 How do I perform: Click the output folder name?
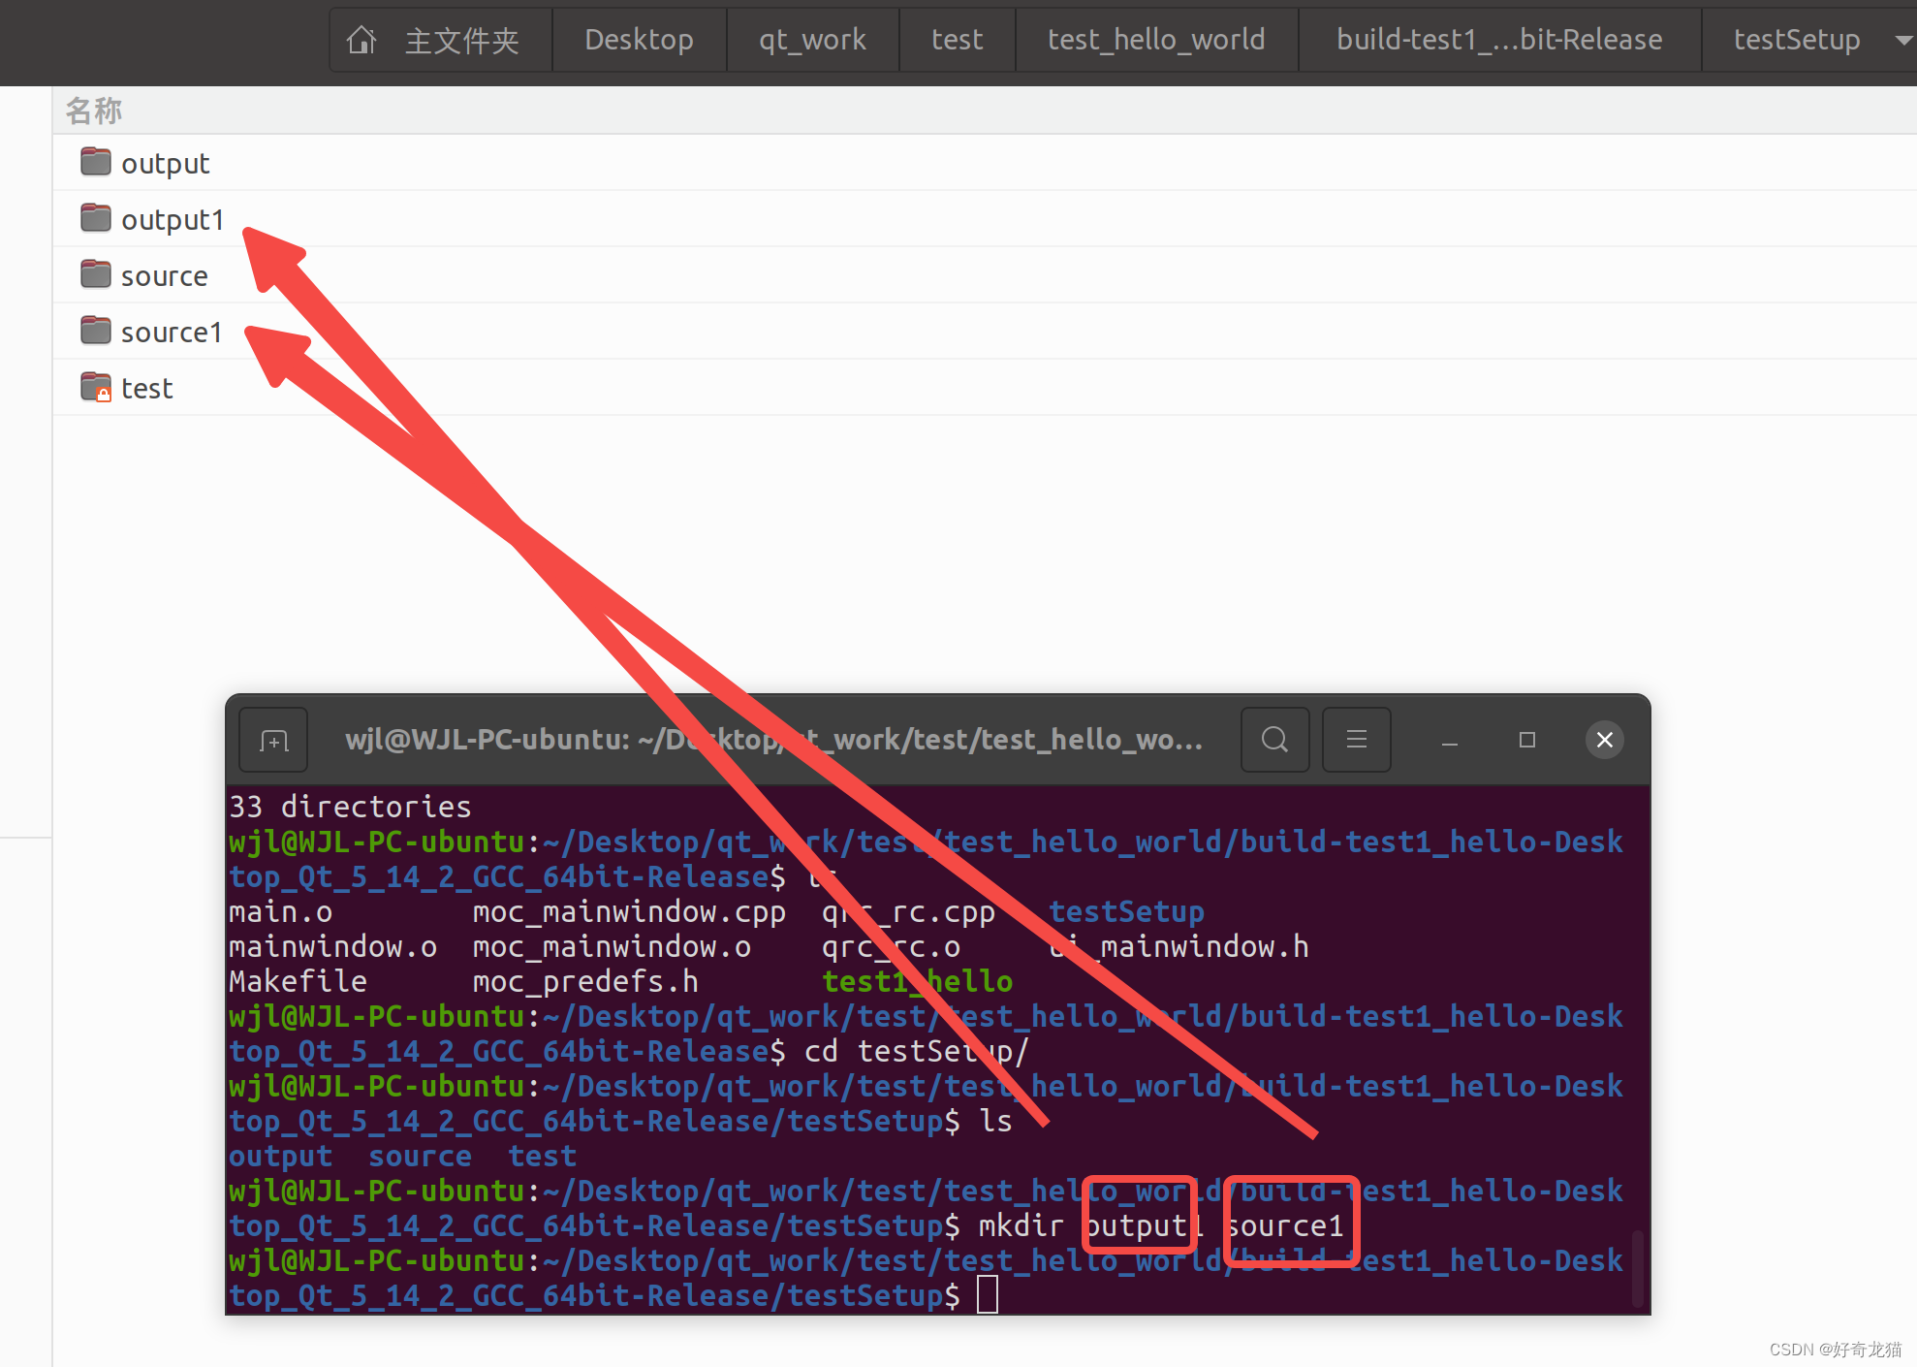pyautogui.click(x=165, y=164)
